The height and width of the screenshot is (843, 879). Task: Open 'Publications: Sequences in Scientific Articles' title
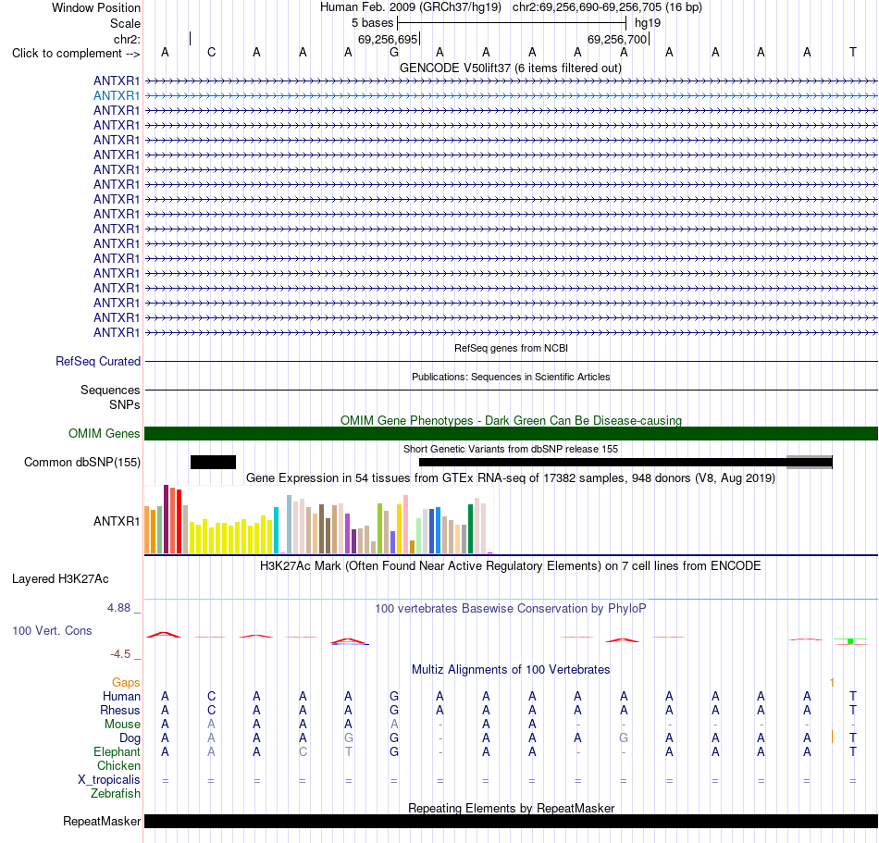click(511, 377)
